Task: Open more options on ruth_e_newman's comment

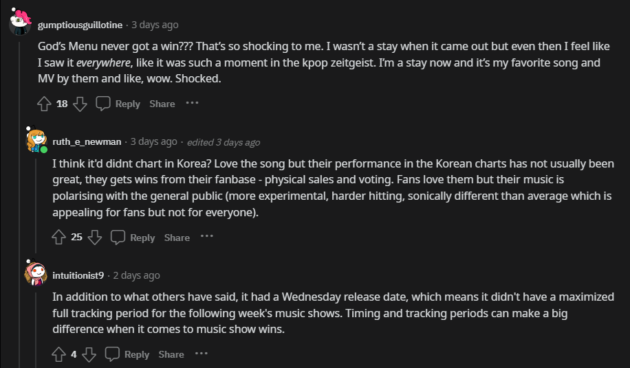Action: 207,237
